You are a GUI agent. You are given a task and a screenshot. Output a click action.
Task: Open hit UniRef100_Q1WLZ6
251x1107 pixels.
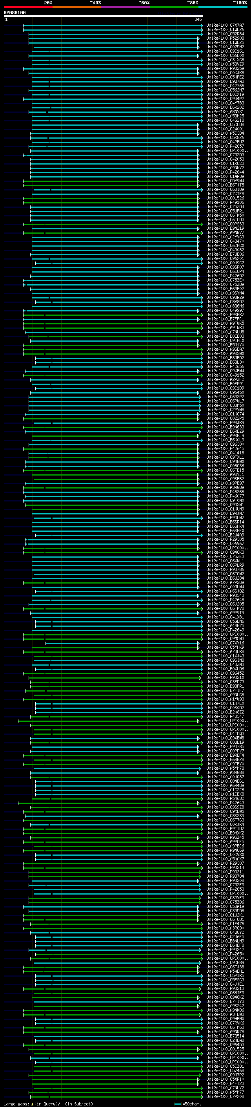pos(225,30)
